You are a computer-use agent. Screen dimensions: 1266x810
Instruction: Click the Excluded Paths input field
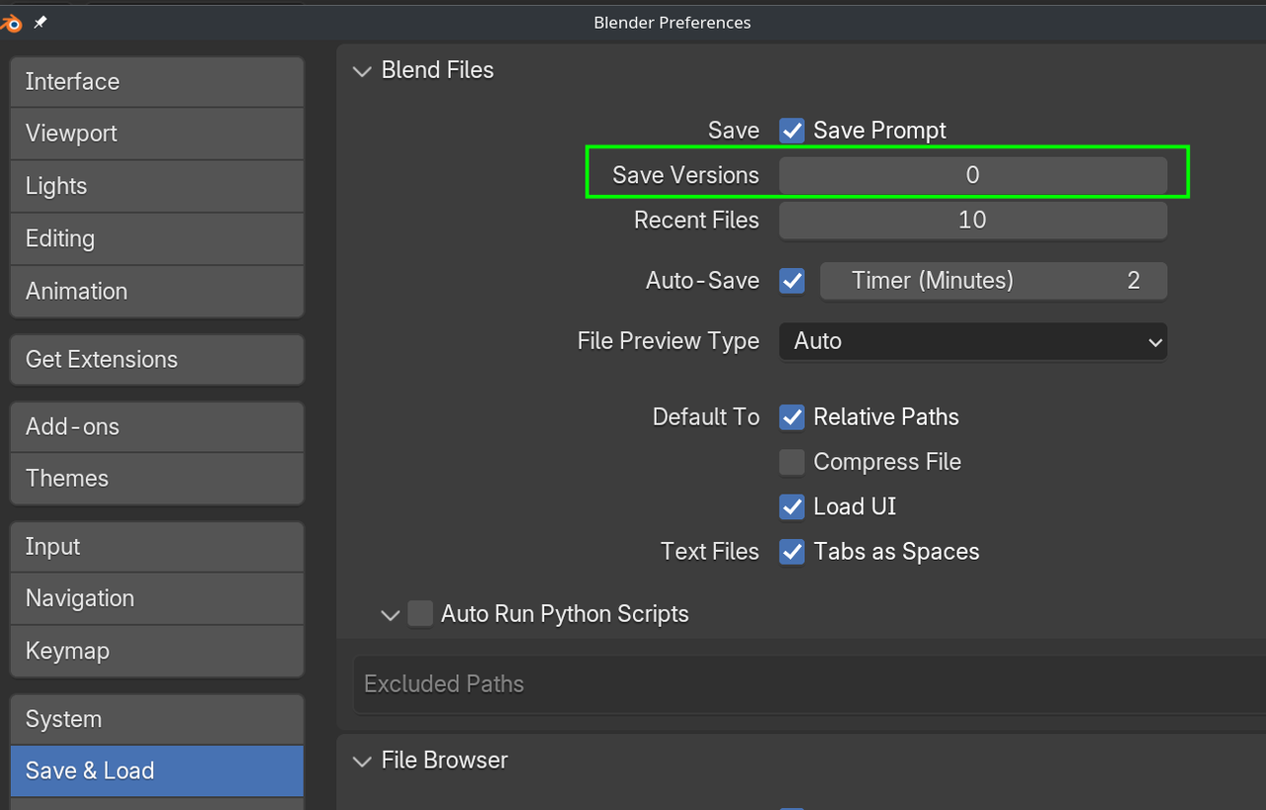coord(810,684)
